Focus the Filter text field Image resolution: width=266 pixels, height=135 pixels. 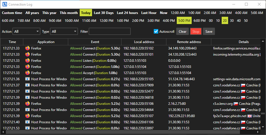coord(110,31)
